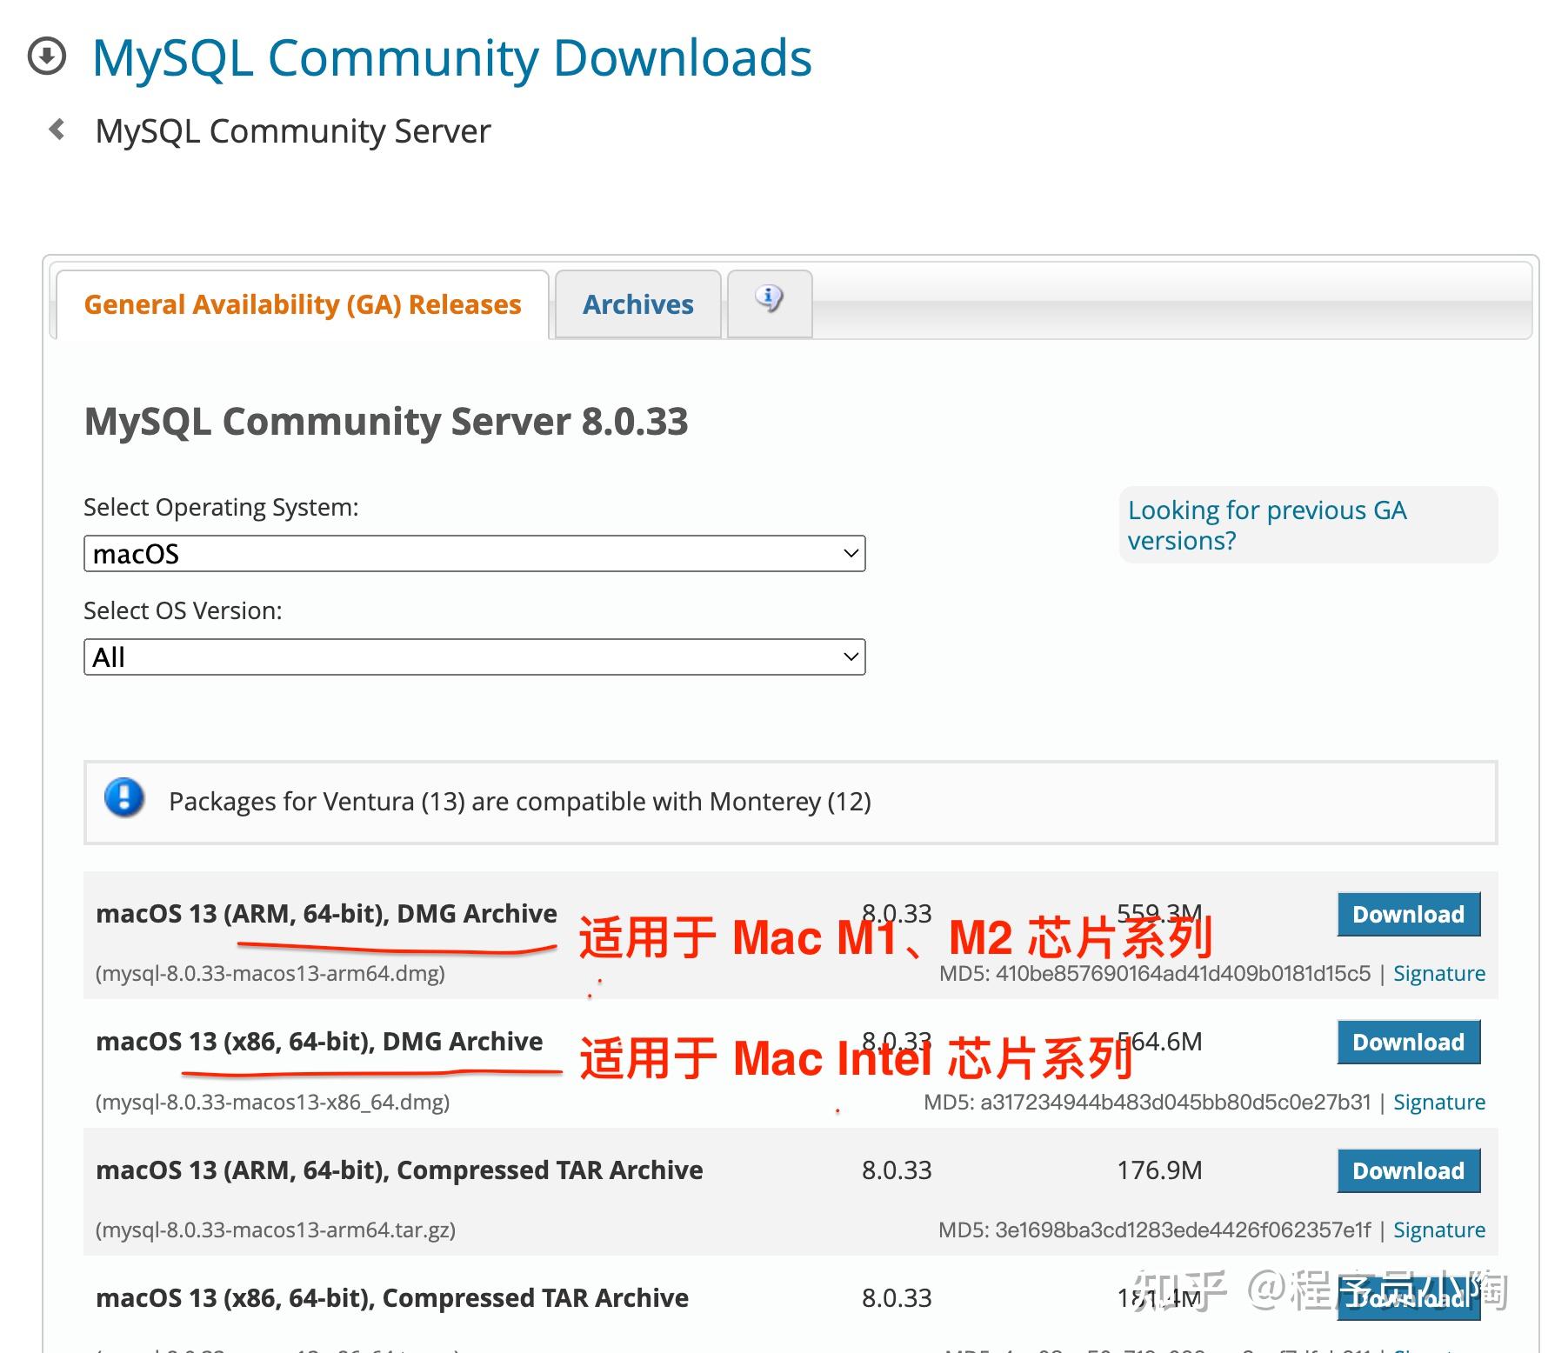1548x1353 pixels.
Task: Open the information bubble icon tab
Action: tap(770, 303)
